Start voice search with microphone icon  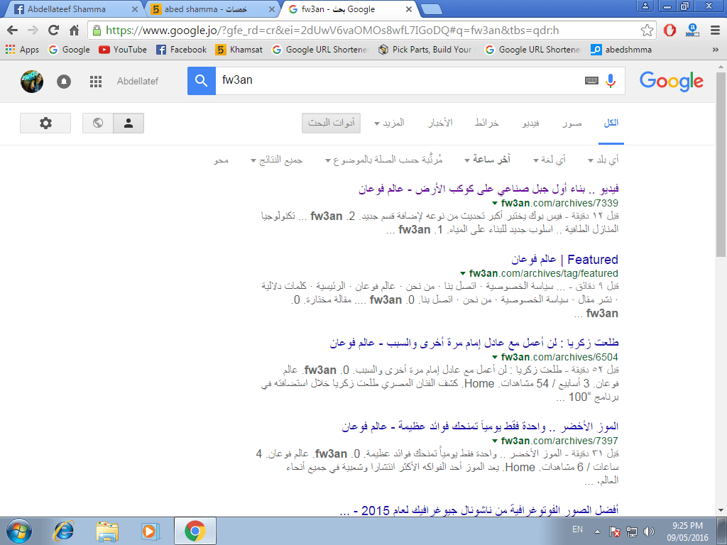611,81
